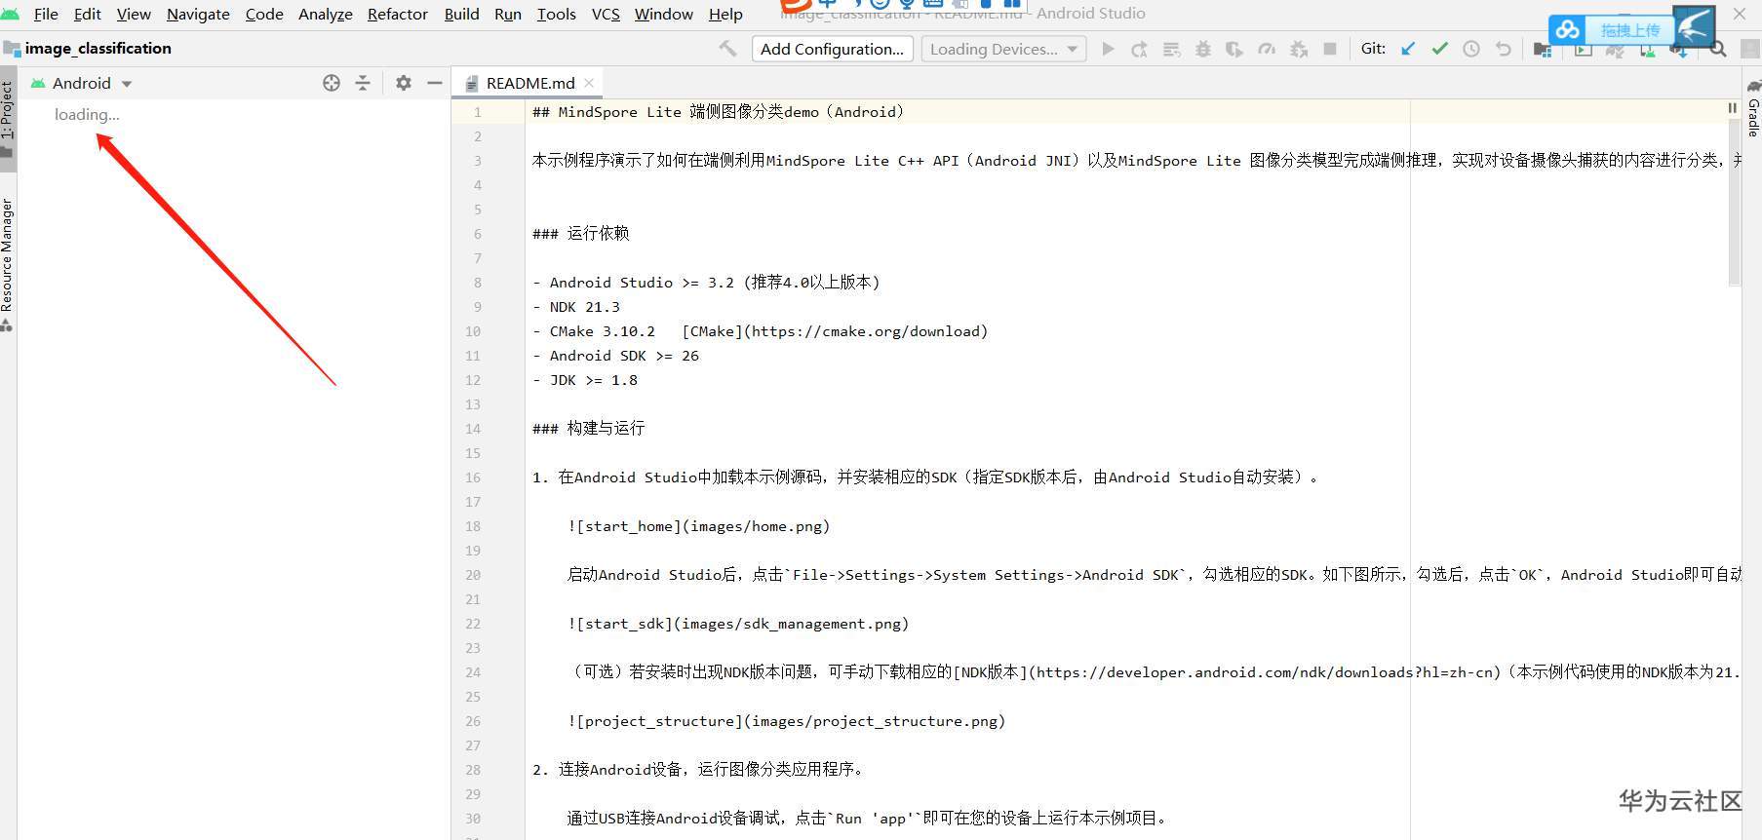Start debugging with the bug icon
Screen dimensions: 1762x840
coord(1203,49)
